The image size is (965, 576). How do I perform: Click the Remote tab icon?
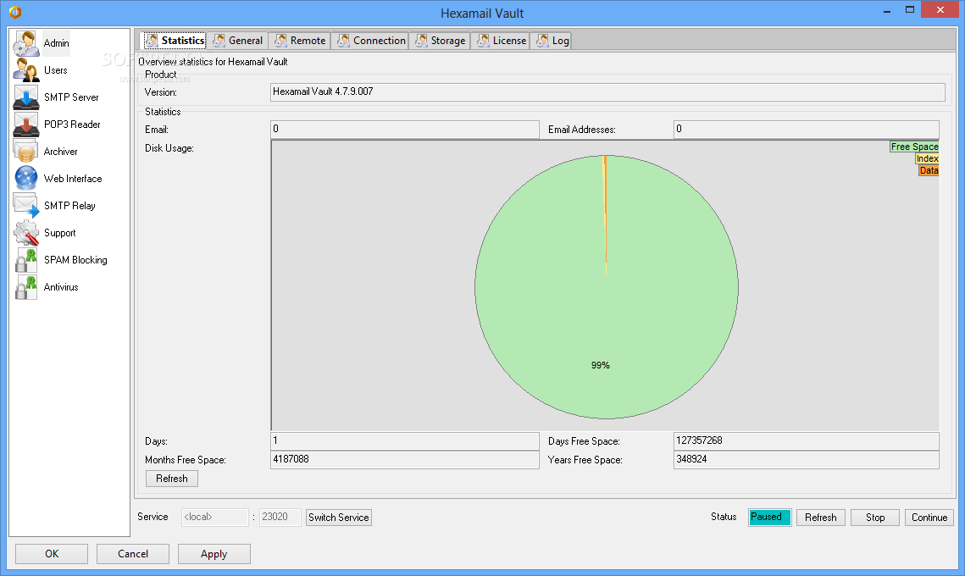pos(280,41)
